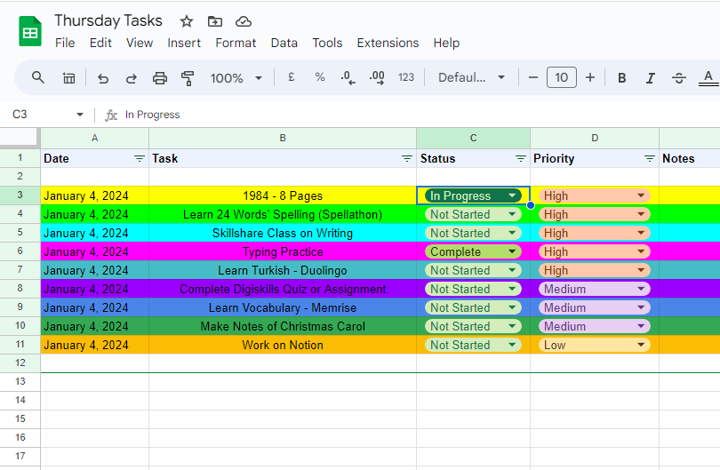Increase font size with plus button
The height and width of the screenshot is (470, 720).
(590, 77)
